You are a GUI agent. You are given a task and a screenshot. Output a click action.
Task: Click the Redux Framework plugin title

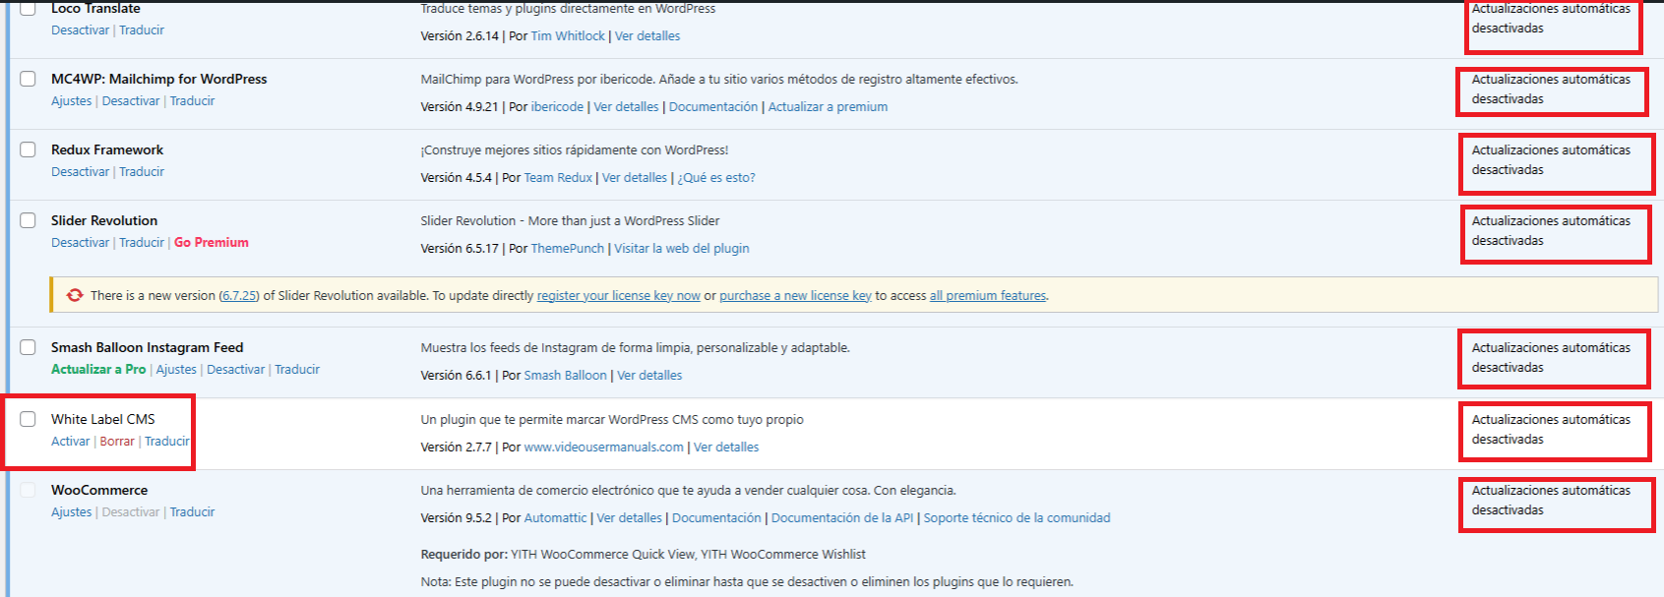107,149
